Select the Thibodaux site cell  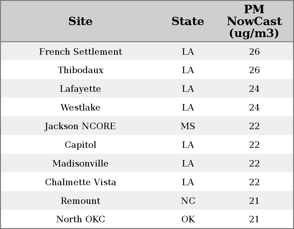click(81, 70)
